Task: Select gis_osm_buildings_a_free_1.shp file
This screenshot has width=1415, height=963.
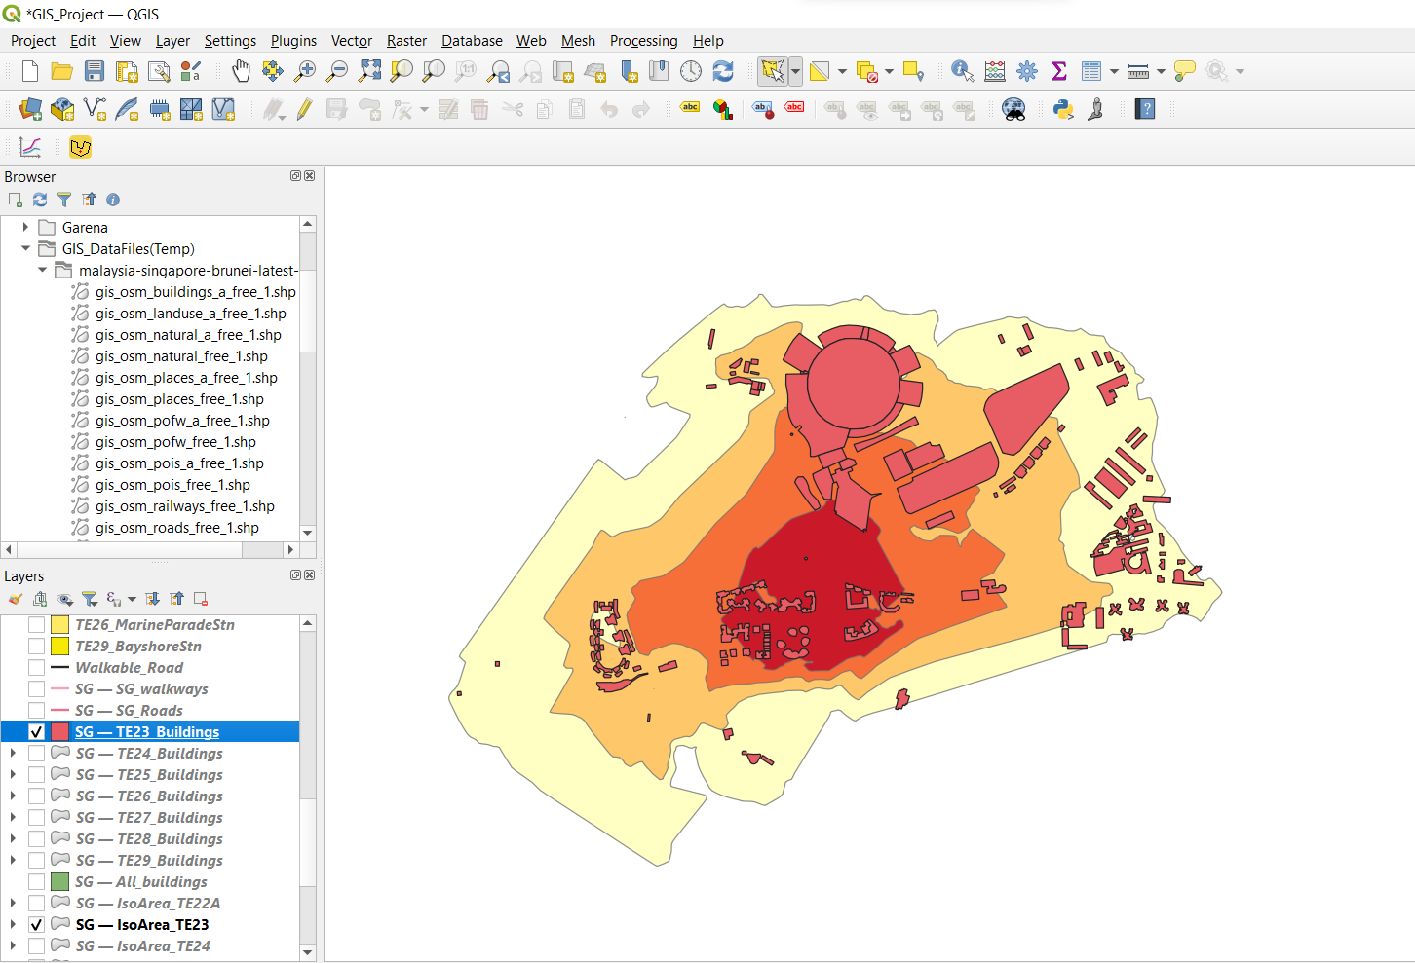Action: click(195, 292)
